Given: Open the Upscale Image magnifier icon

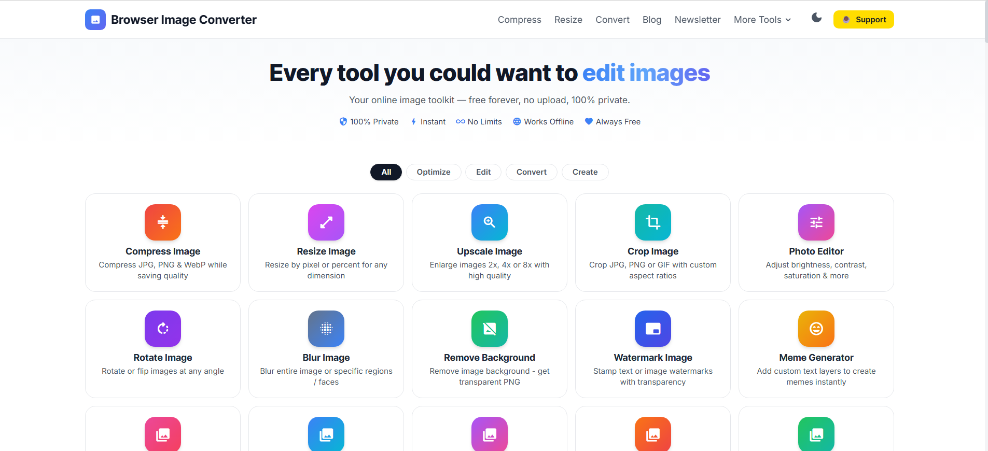Looking at the screenshot, I should coord(490,222).
